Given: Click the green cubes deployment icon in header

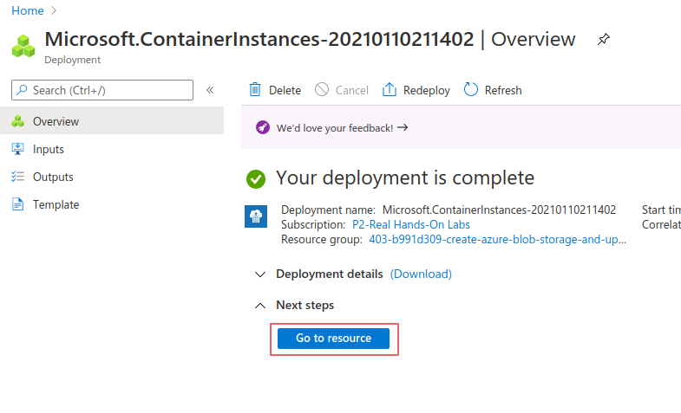Looking at the screenshot, I should click(x=23, y=47).
